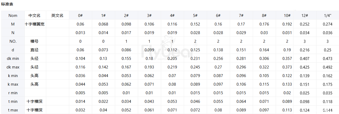Select the Nom header cell
Viewport: 339px width, 114px height.
(x=13, y=16)
